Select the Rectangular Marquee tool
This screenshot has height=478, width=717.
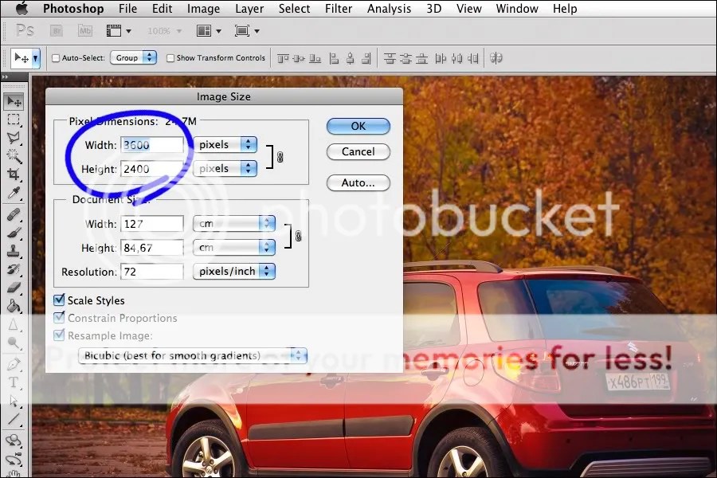click(14, 119)
